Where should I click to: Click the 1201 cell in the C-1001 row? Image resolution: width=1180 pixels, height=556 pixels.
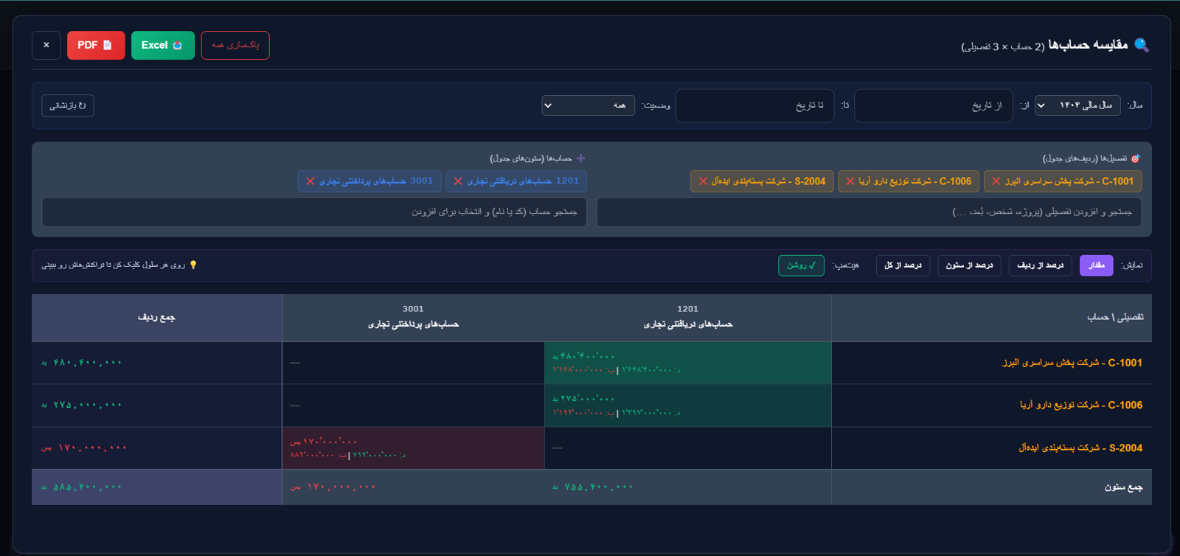pos(688,363)
